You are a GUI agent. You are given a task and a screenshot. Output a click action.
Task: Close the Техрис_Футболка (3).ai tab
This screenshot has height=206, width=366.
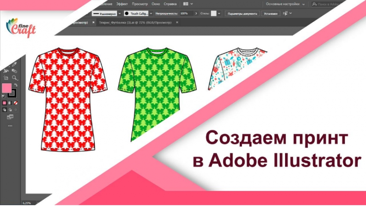177,22
